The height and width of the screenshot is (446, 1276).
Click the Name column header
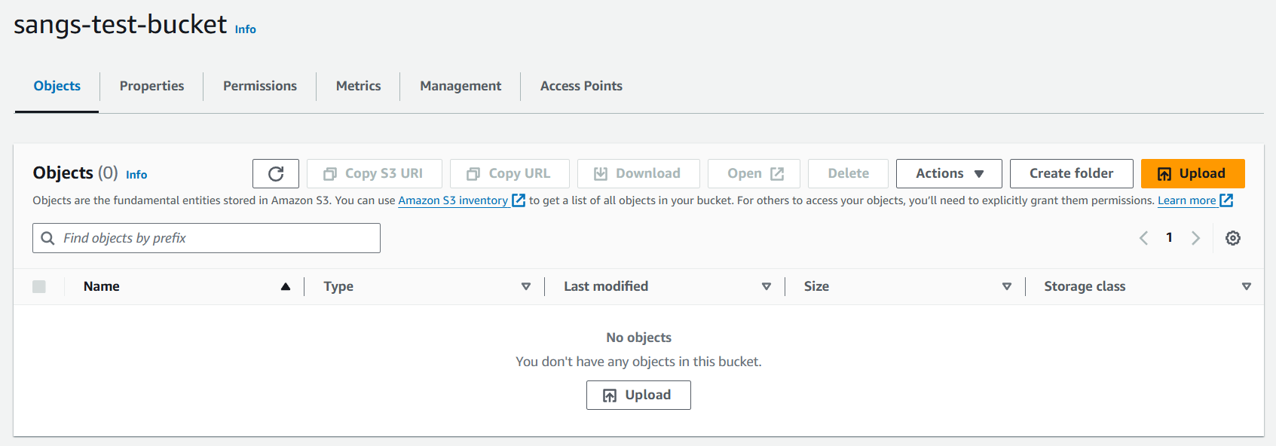point(102,286)
